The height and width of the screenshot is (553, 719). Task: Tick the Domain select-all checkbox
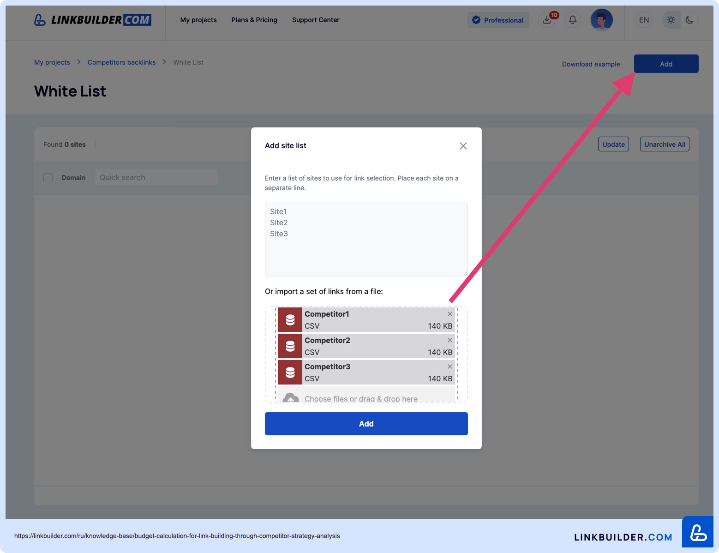point(48,178)
